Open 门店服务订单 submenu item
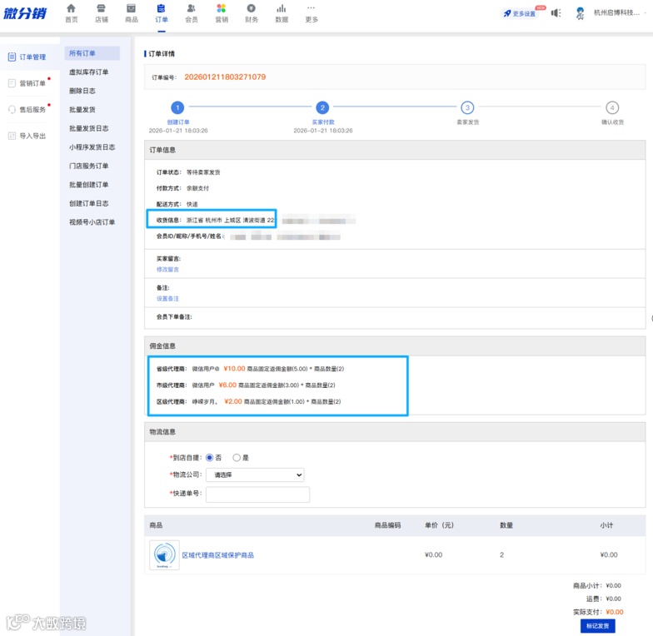The width and height of the screenshot is (653, 636). [x=88, y=166]
